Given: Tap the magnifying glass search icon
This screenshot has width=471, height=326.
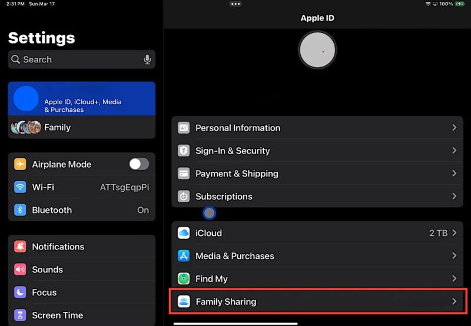Looking at the screenshot, I should click(16, 59).
